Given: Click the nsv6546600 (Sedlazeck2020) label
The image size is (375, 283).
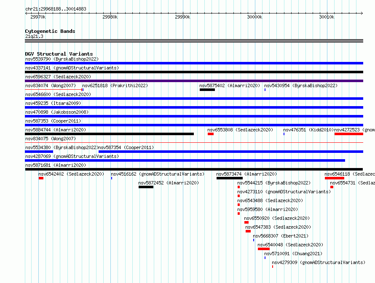Looking at the screenshot, I should point(58,94).
